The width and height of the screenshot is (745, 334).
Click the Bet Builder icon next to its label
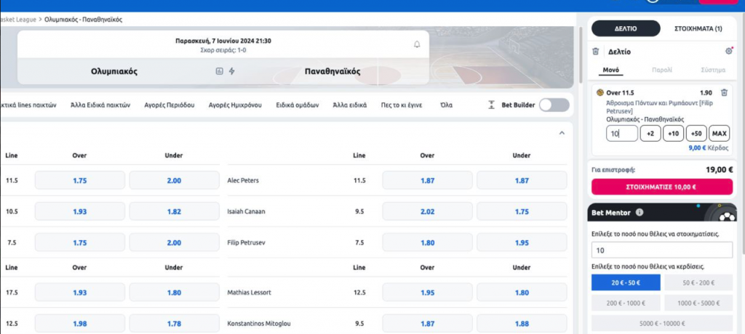(492, 105)
